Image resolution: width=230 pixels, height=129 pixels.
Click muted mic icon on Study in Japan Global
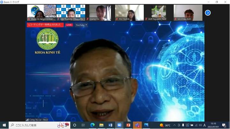click(x=29, y=19)
